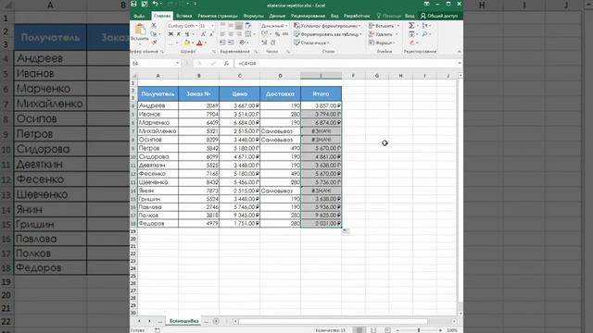Click the Общий доступ share button
Image resolution: width=593 pixels, height=333 pixels.
pos(439,16)
